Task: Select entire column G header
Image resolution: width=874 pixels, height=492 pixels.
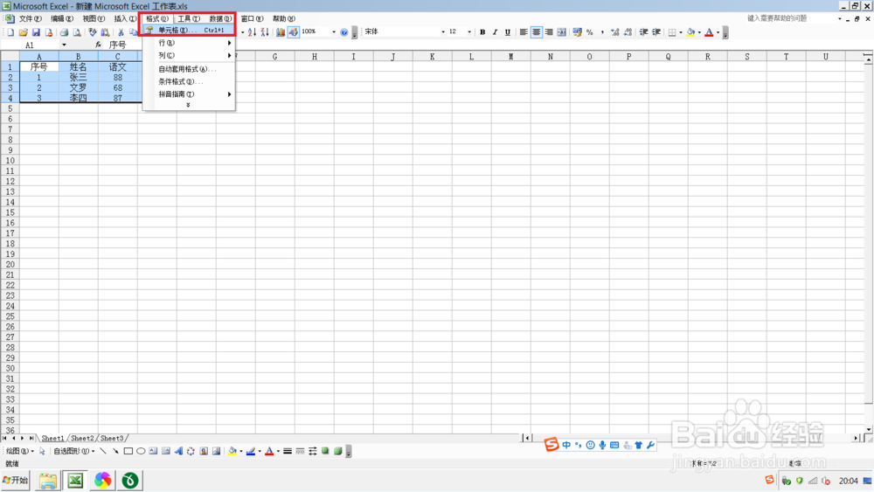Action: click(x=274, y=56)
